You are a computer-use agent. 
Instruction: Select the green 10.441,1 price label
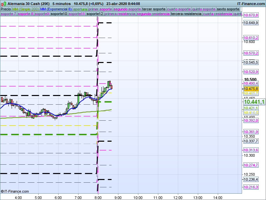click(254, 102)
